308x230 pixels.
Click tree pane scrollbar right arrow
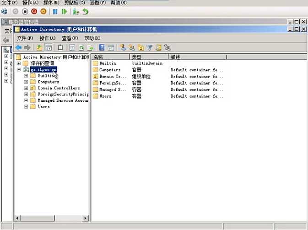tap(86, 218)
